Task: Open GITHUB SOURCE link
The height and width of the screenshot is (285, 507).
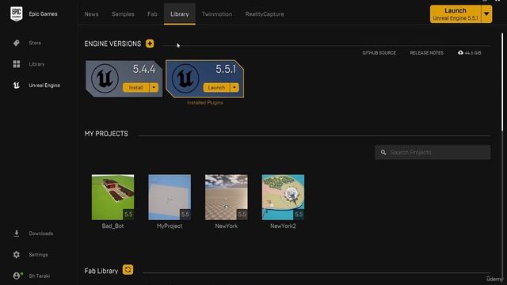Action: (x=379, y=53)
